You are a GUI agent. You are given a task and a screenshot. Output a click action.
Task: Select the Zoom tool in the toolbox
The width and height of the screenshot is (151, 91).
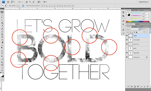point(2,70)
